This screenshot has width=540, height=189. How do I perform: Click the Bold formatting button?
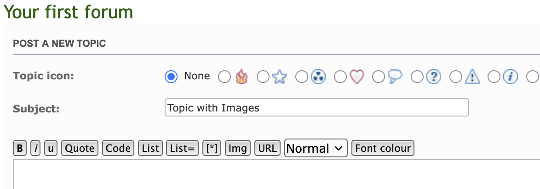tap(20, 148)
